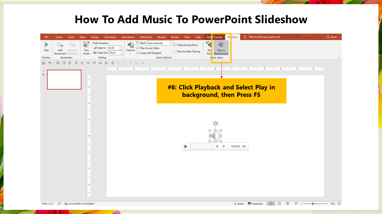Switch to the Insert ribbon tab
The image size is (382, 214).
(71, 37)
